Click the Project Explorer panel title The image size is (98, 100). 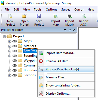[12, 30]
